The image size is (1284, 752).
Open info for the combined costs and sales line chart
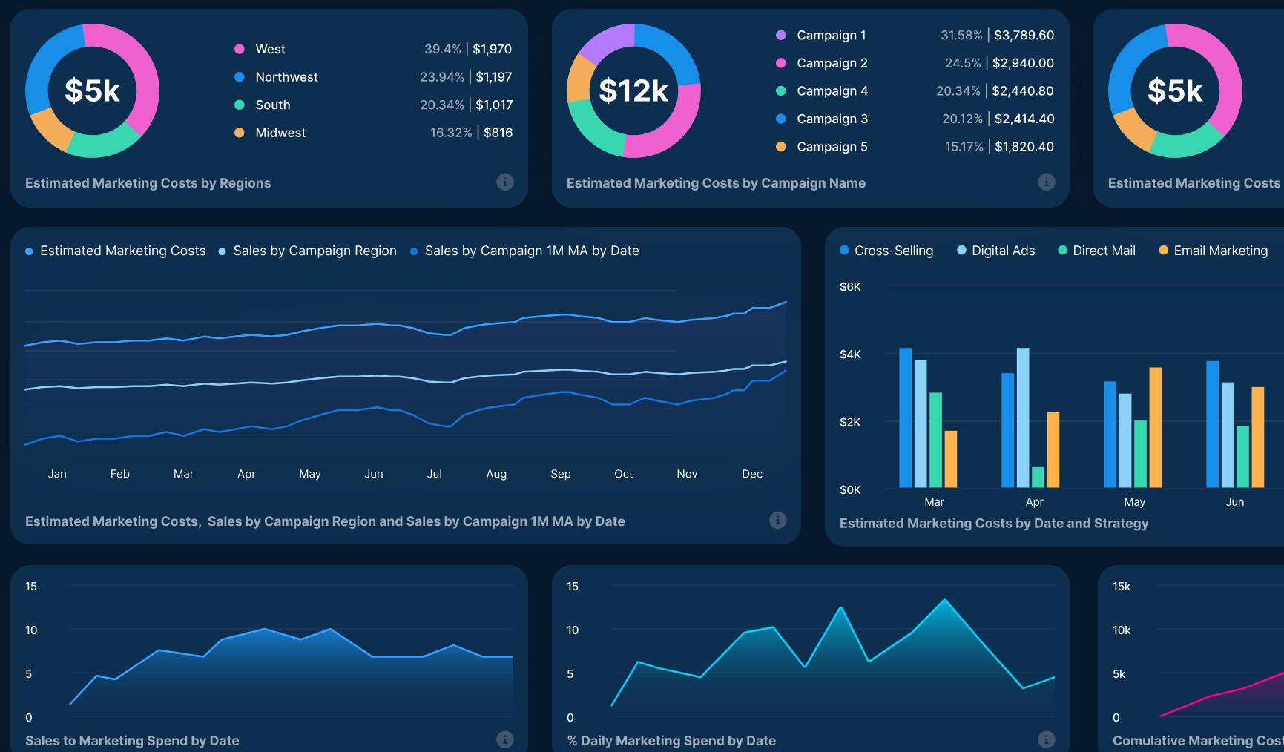(x=777, y=520)
